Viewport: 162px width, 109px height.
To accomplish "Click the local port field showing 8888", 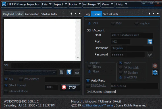I will tap(51, 87).
